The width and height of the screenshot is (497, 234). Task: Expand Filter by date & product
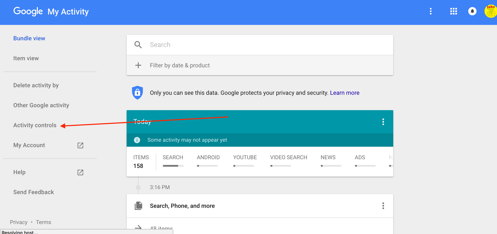coord(260,65)
